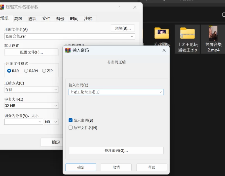The image size is (225, 176).
Task: Close the 输入密码 dialog
Action: (x=164, y=50)
